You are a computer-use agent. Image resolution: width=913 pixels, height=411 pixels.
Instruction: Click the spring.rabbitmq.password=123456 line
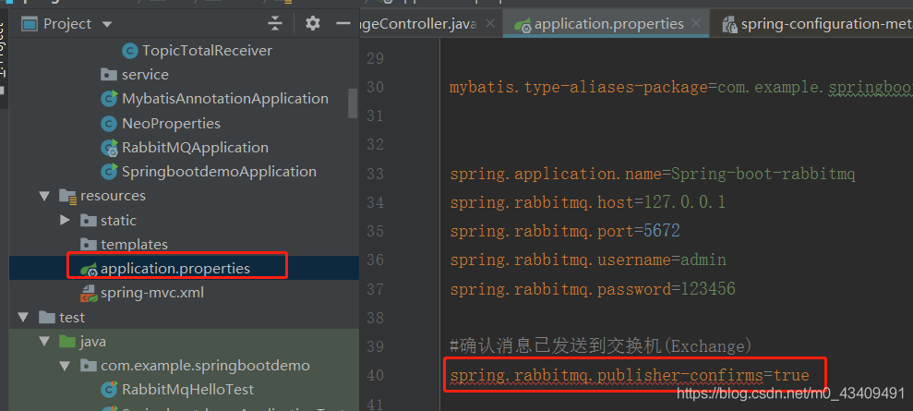(592, 289)
